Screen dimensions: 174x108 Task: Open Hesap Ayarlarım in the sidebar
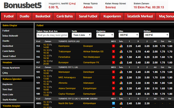(11, 68)
